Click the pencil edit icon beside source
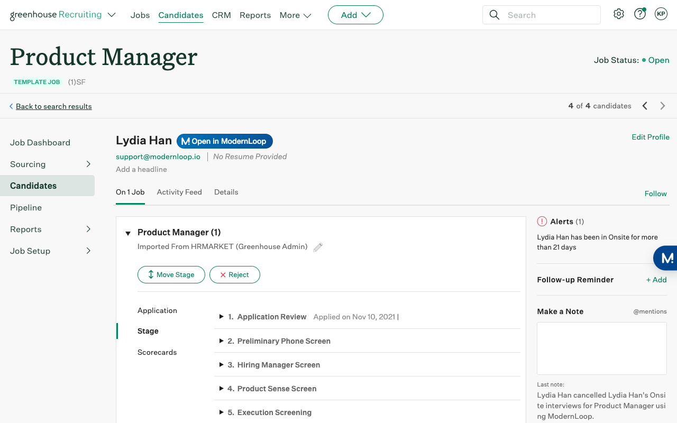The image size is (677, 423). pos(318,247)
